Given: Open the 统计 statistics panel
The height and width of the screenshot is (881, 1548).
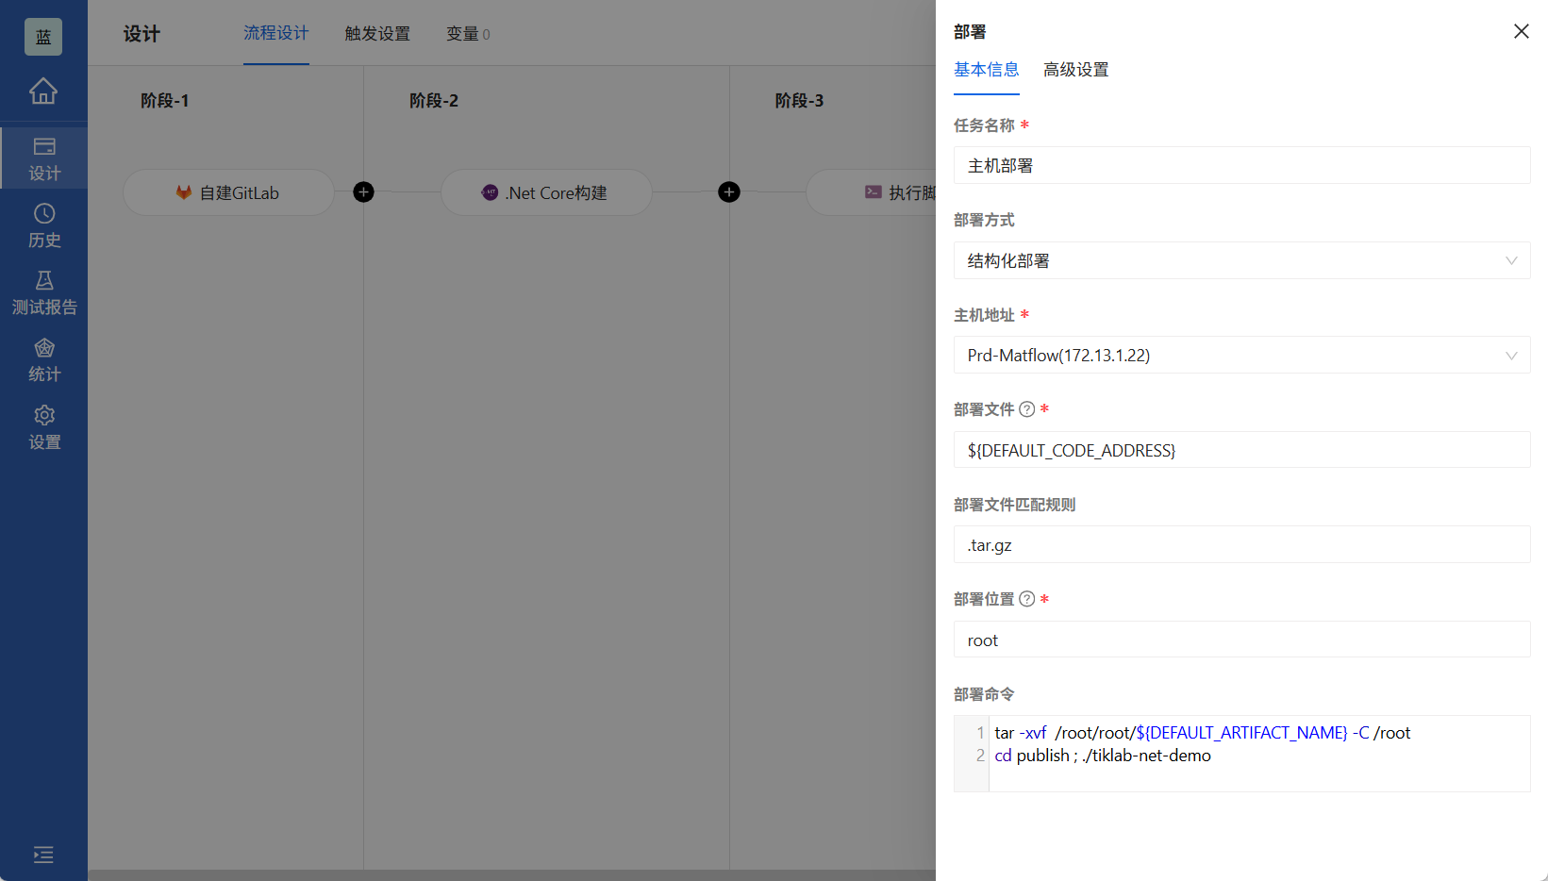Looking at the screenshot, I should tap(43, 358).
